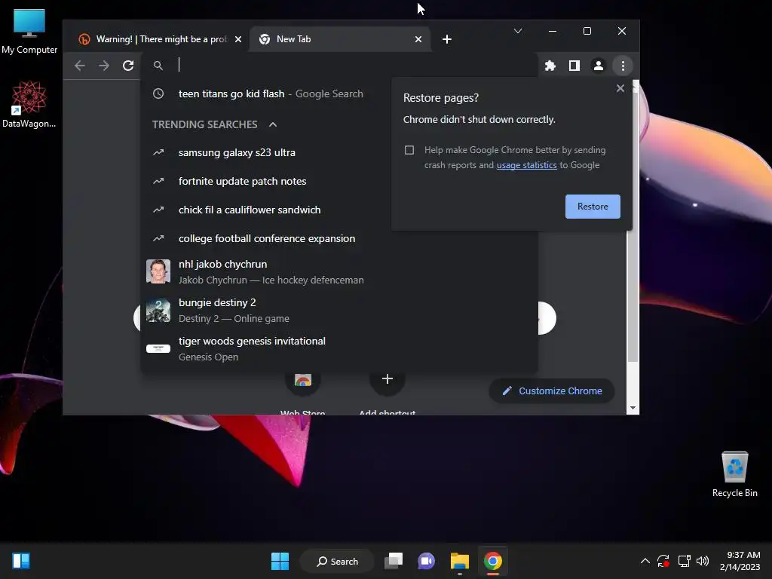Open the network tray icon

point(684,561)
